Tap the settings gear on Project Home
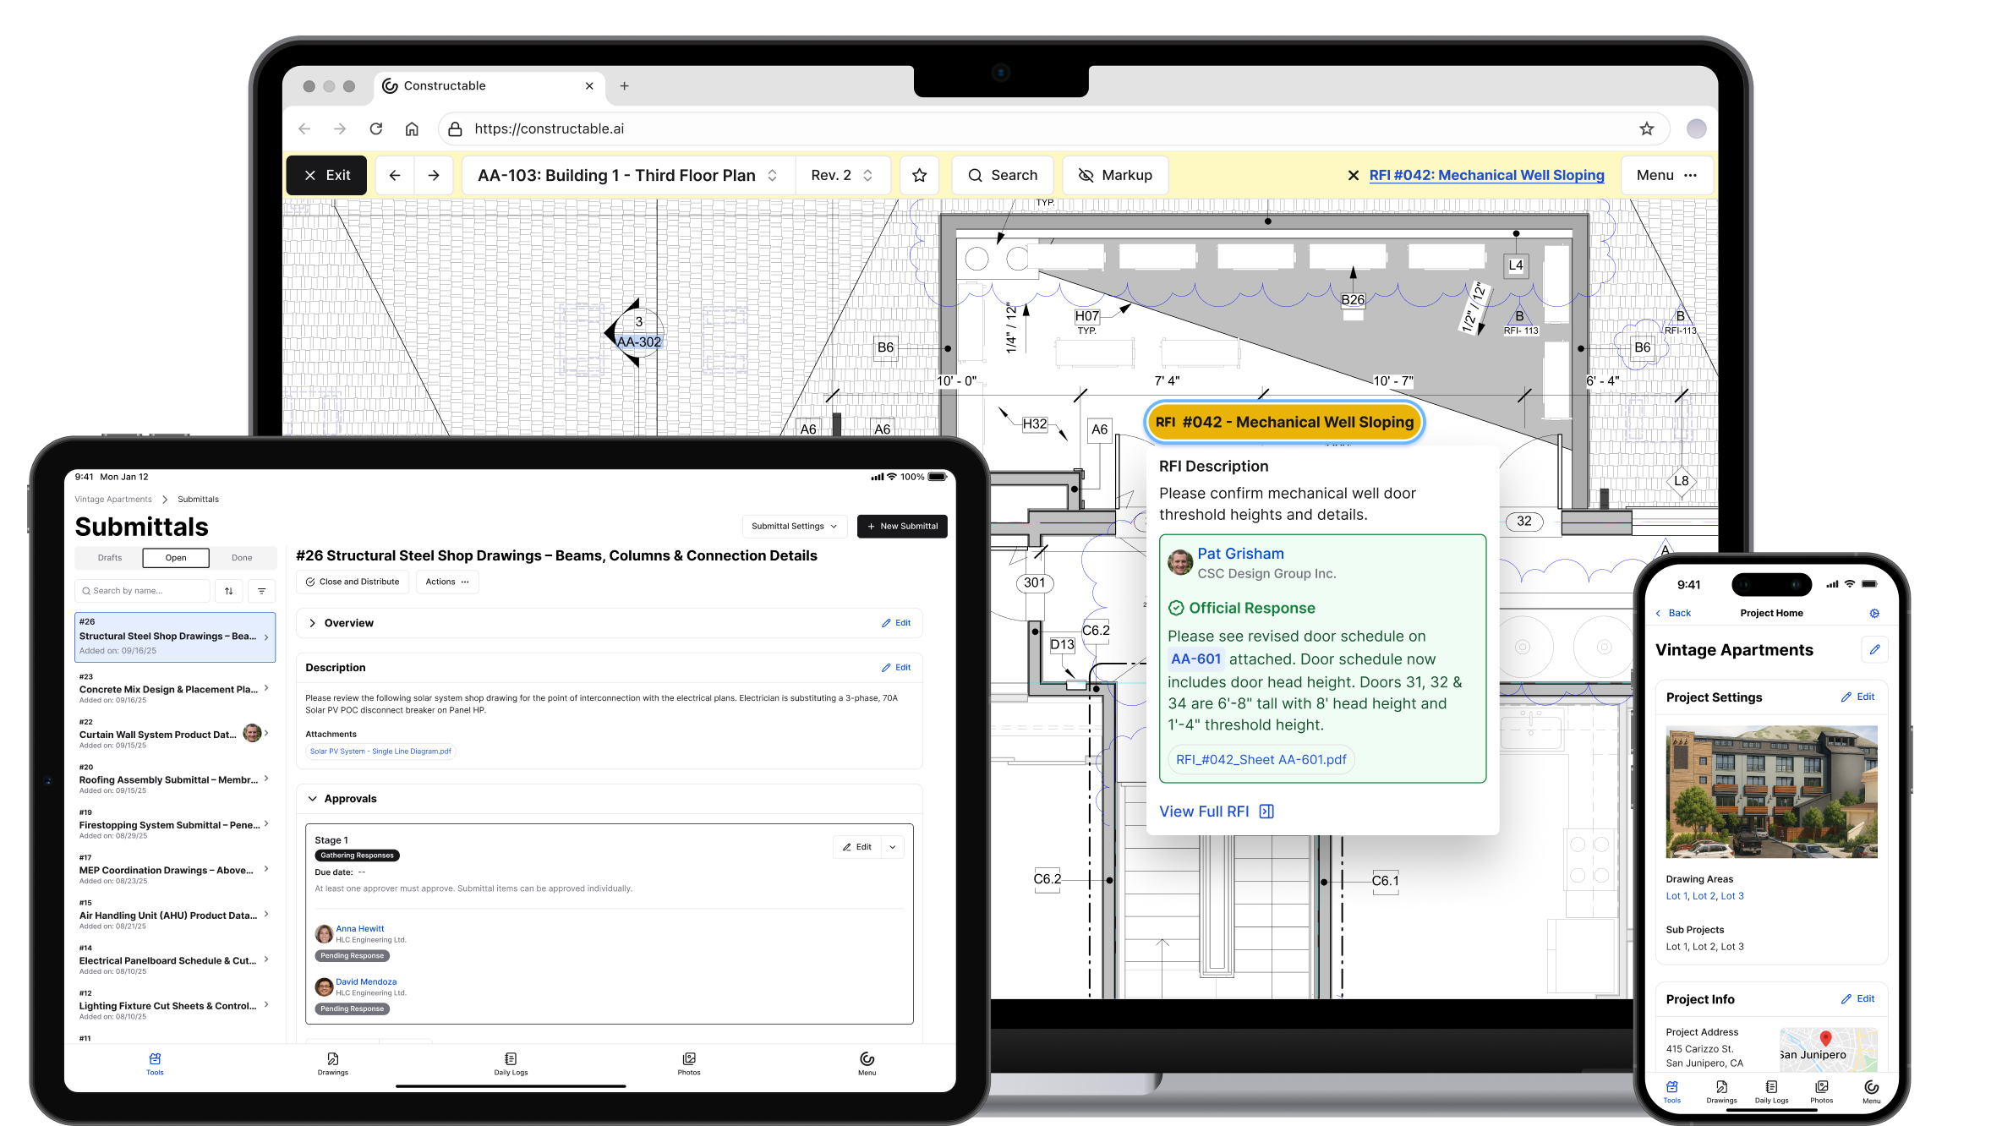The height and width of the screenshot is (1126, 2002). coord(1874,613)
